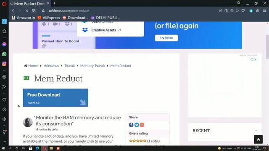269x151 pixels.
Task: Click the Mem Reduct breadcrumb
Action: point(121,66)
